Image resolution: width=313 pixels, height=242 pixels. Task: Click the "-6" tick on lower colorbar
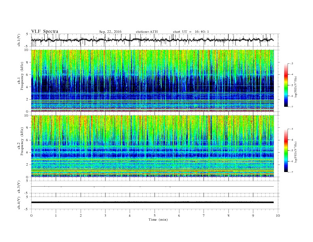pos(292,161)
